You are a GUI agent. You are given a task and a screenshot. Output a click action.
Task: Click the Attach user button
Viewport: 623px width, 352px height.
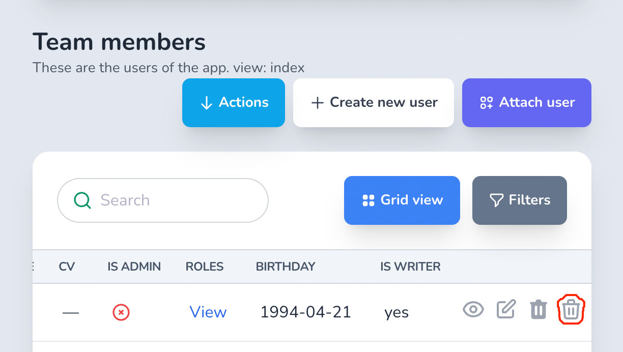(x=527, y=103)
